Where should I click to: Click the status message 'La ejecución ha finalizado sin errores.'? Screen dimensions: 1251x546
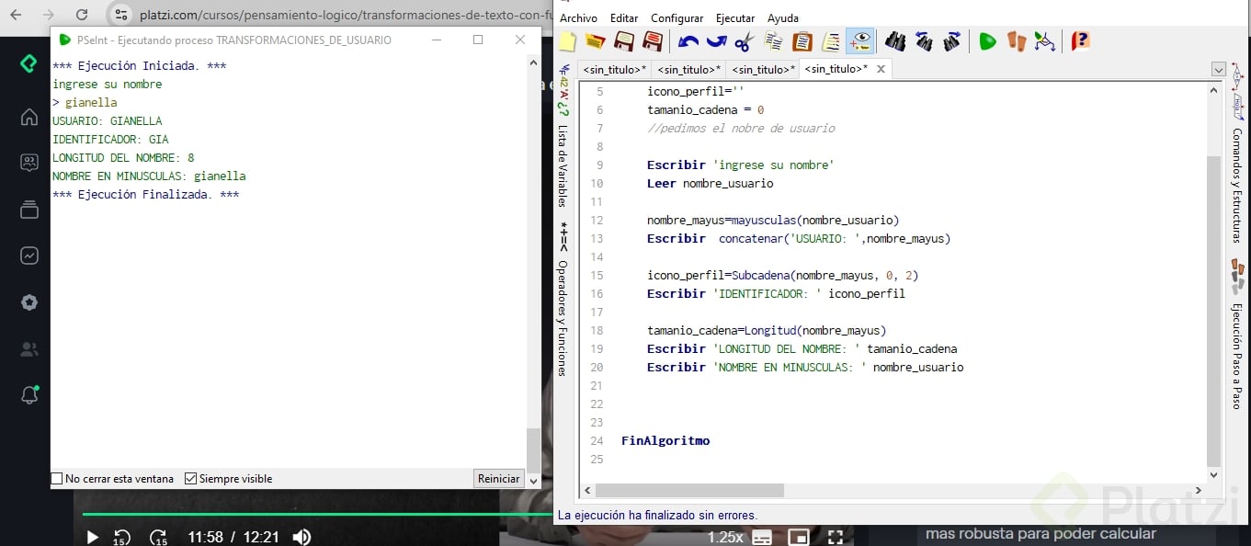coord(657,516)
